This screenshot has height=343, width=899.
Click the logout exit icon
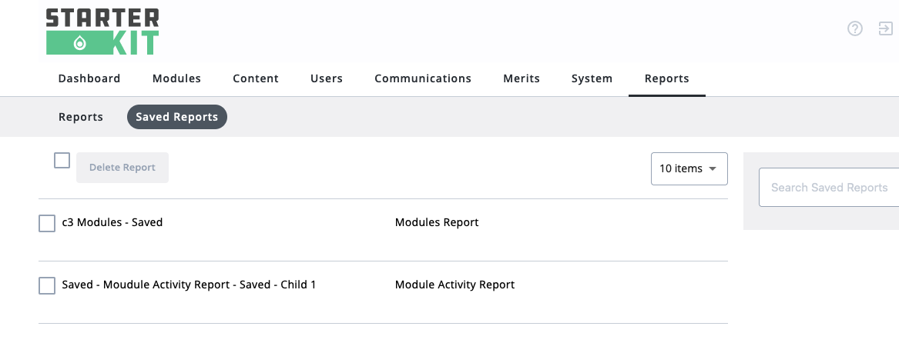886,28
